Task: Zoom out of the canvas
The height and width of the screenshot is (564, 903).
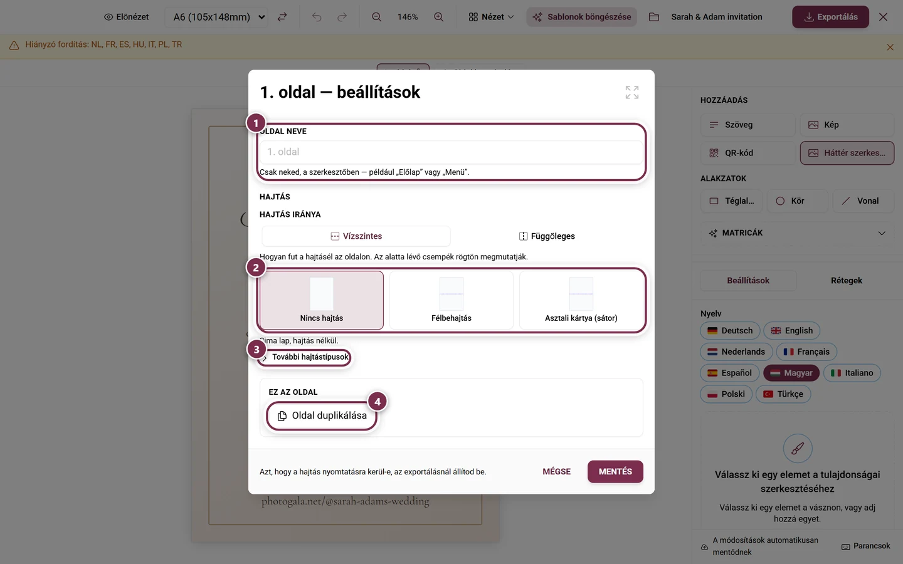Action: tap(376, 17)
